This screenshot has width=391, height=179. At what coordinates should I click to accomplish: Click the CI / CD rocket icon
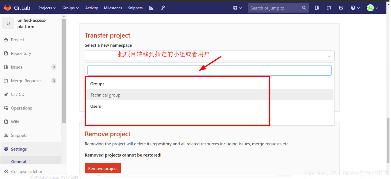point(6,95)
